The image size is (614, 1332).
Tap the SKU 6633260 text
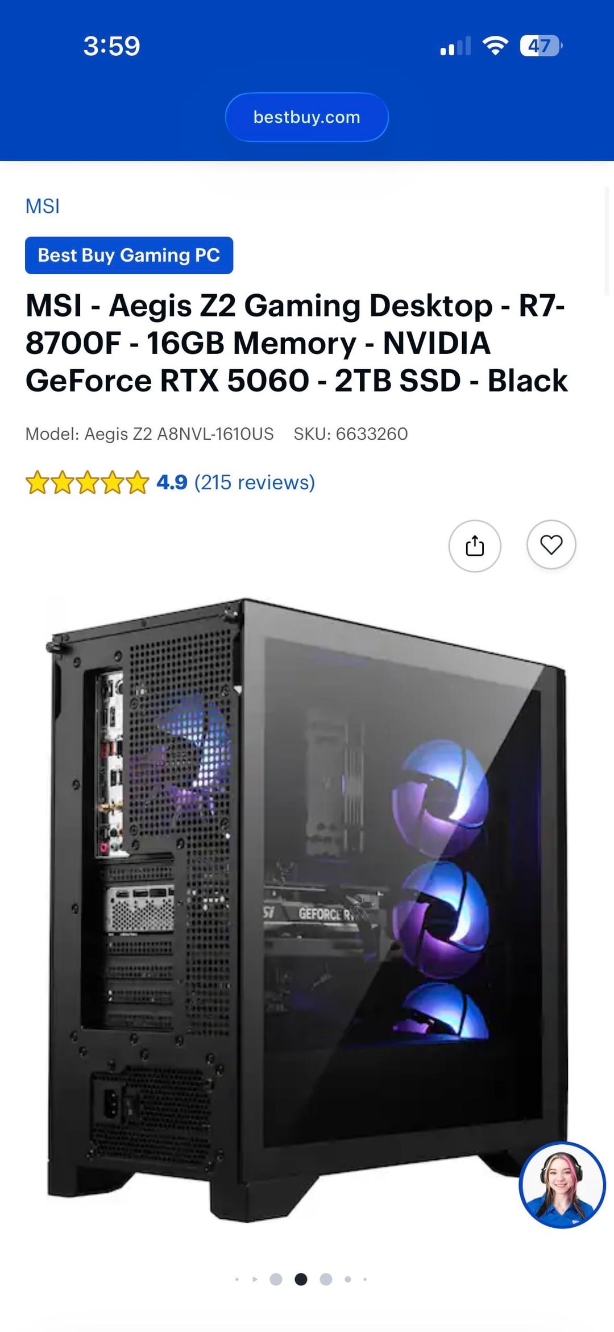tap(351, 434)
